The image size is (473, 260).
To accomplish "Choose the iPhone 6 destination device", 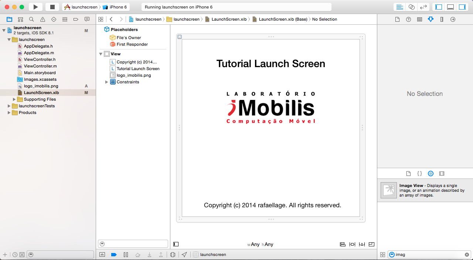I will [x=115, y=7].
